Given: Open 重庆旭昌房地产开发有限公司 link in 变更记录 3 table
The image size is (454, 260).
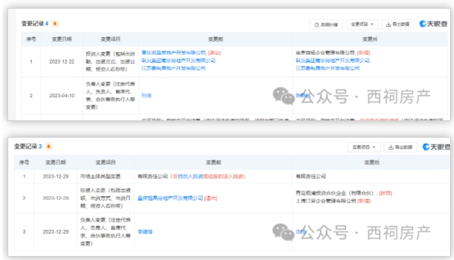Looking at the screenshot, I should tap(170, 199).
